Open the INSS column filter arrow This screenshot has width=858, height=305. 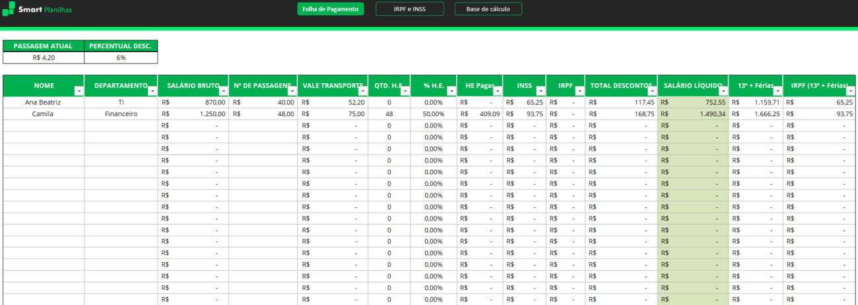click(x=541, y=92)
